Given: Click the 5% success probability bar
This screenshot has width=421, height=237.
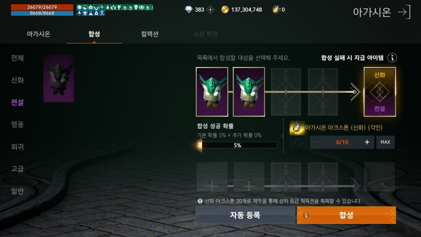Looking at the screenshot, I should point(237,145).
